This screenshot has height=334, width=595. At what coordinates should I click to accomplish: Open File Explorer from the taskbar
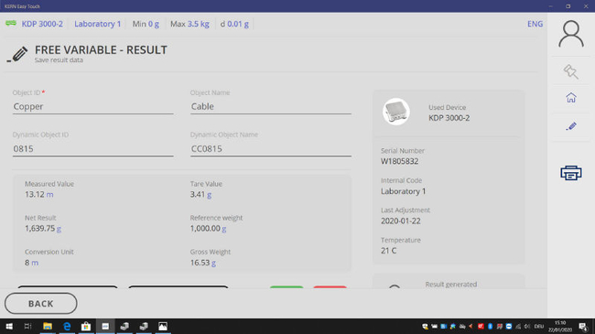point(48,327)
